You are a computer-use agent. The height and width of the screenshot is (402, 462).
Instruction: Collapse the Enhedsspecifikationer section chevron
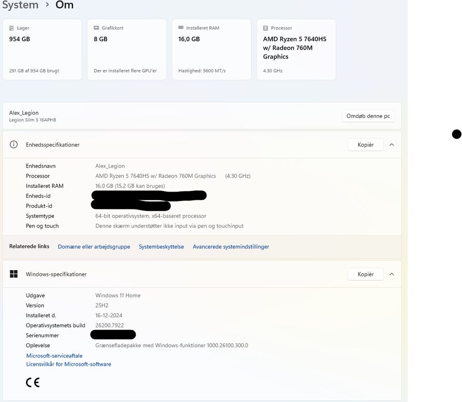point(392,145)
